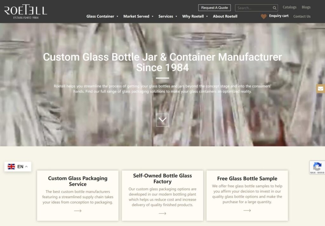Click the reCAPTCHA badge
This screenshot has height=226, width=325.
(317, 167)
